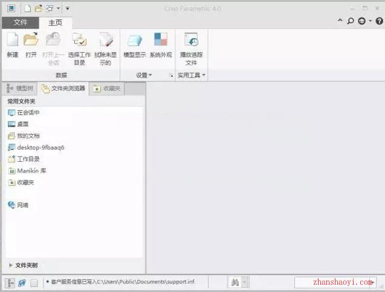
Task: Click quick access Open folder icon
Action: [38, 8]
